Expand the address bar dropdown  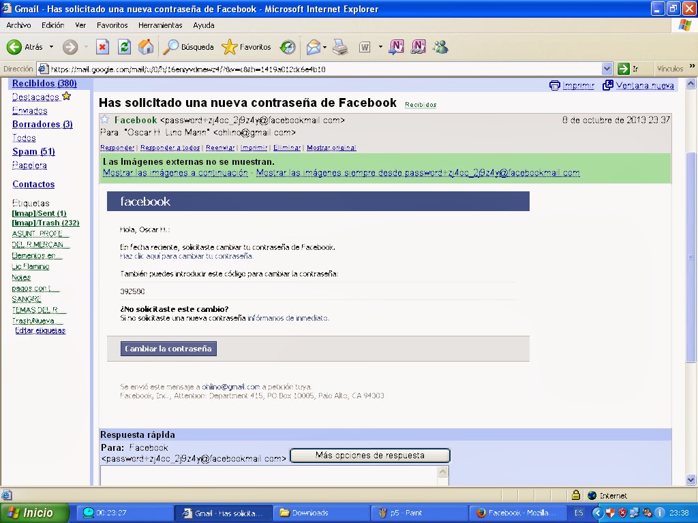pos(606,69)
